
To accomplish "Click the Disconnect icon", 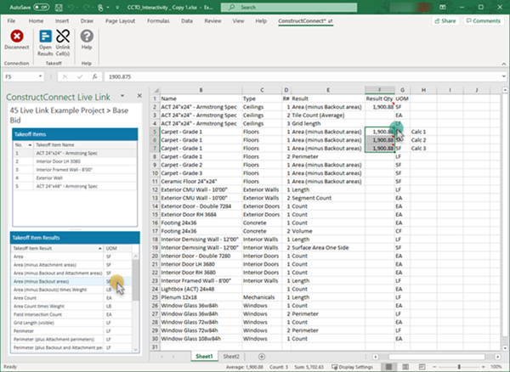I will (x=17, y=36).
